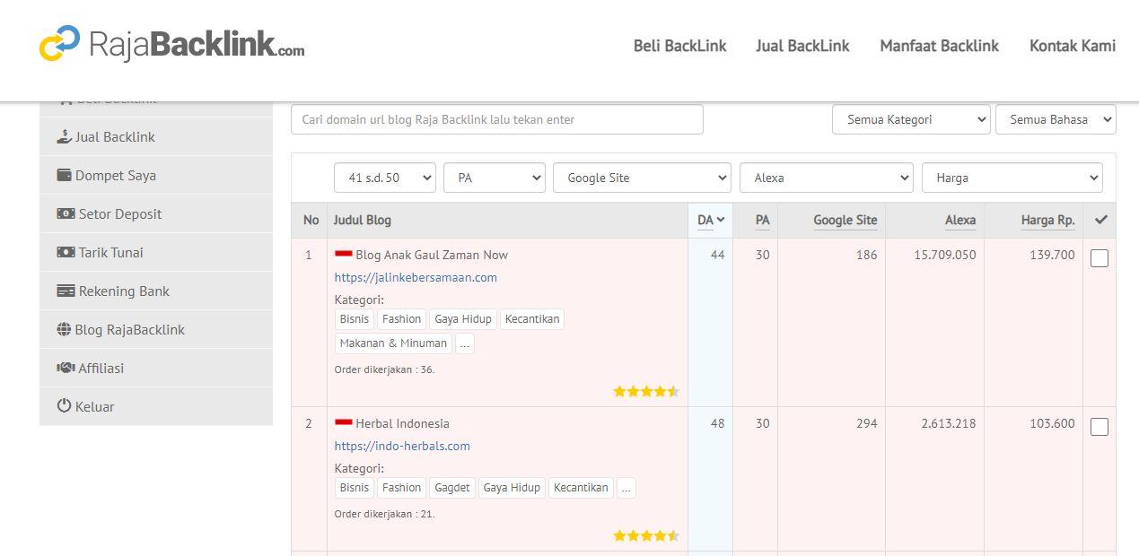Image resolution: width=1139 pixels, height=556 pixels.
Task: Visit the jalinkebersamaan.com link
Action: 416,277
